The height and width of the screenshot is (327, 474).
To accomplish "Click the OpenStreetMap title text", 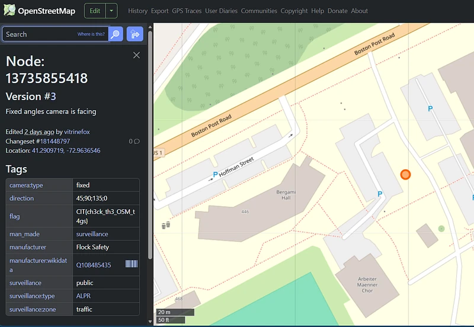I will pyautogui.click(x=47, y=11).
